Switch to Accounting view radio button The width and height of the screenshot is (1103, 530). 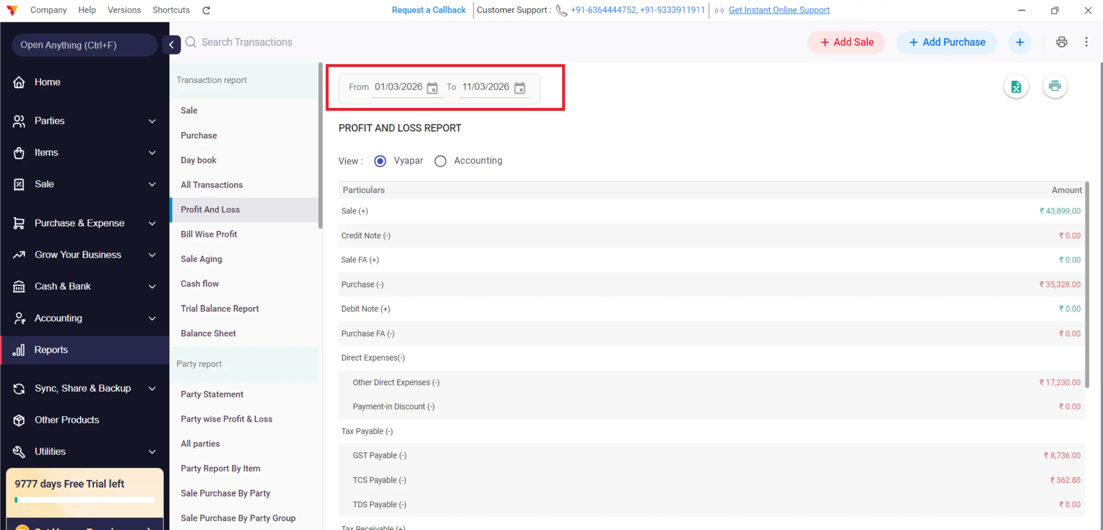[440, 161]
